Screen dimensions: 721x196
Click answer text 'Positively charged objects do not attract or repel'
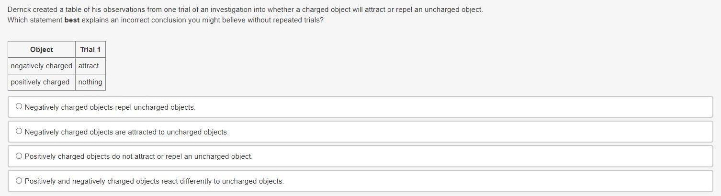pyautogui.click(x=138, y=156)
